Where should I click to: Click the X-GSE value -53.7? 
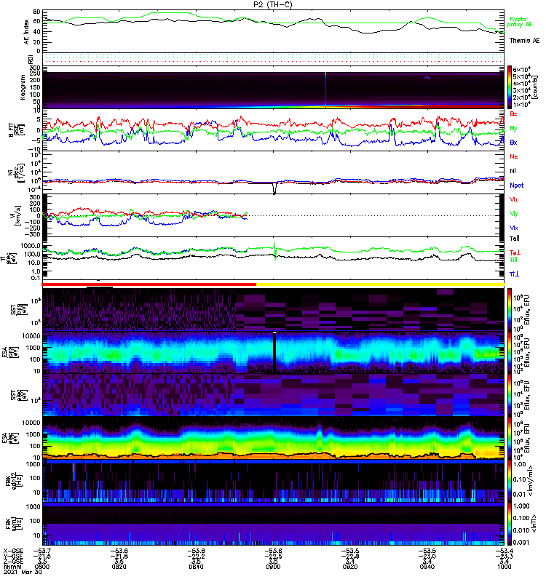[x=42, y=551]
